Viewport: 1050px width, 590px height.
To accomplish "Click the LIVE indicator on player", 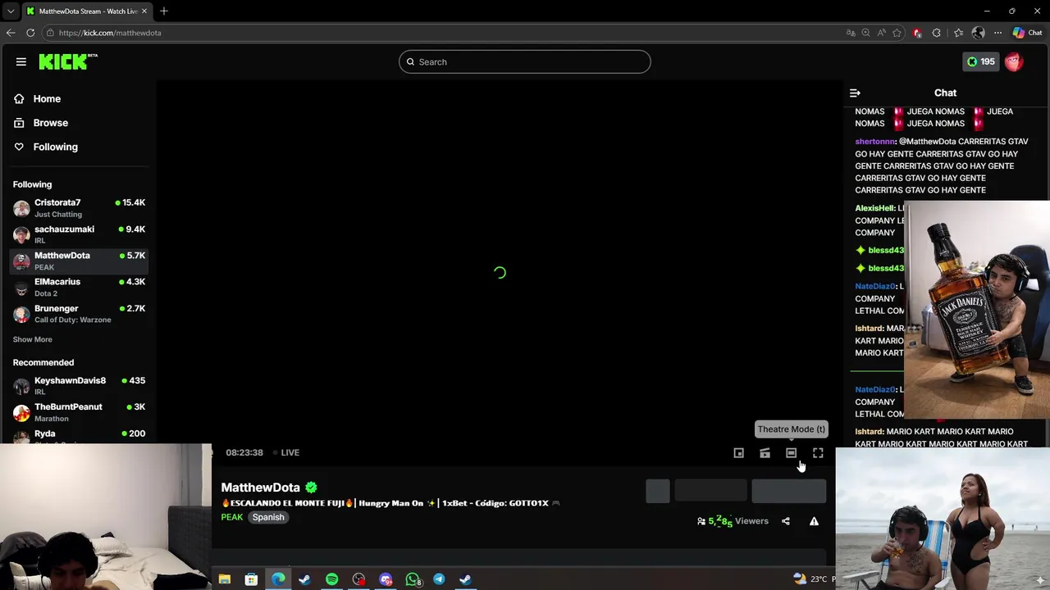I will click(286, 452).
